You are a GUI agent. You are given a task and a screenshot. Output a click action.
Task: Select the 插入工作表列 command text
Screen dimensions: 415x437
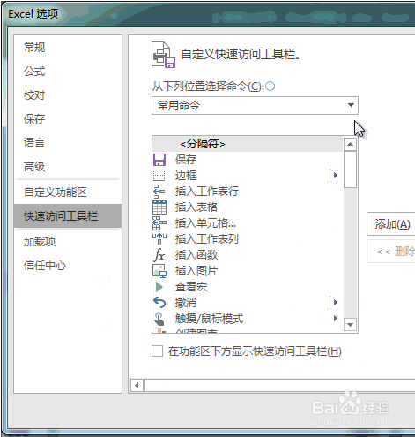coord(207,239)
